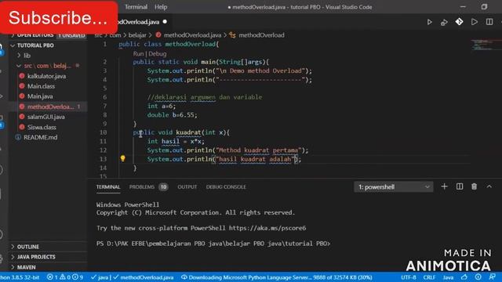This screenshot has height=282, width=502.
Task: Kill terminal with the trash icon
Action: (x=474, y=186)
